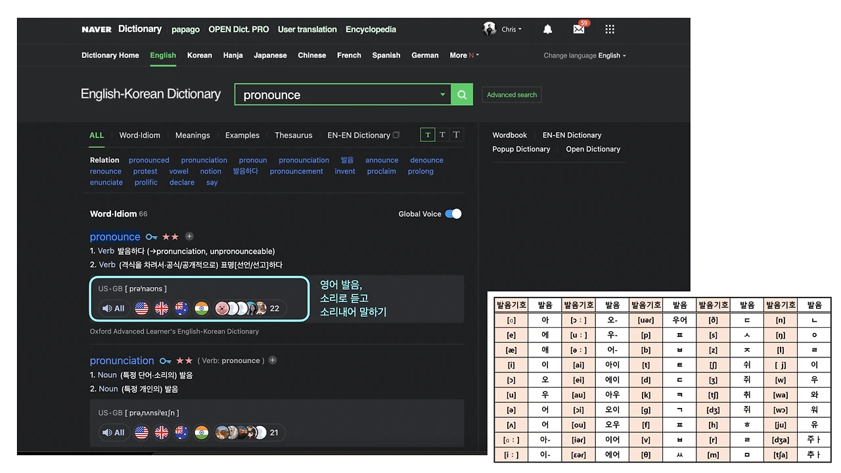841x473 pixels.
Task: Switch to the ALL results tab
Action: (x=97, y=135)
